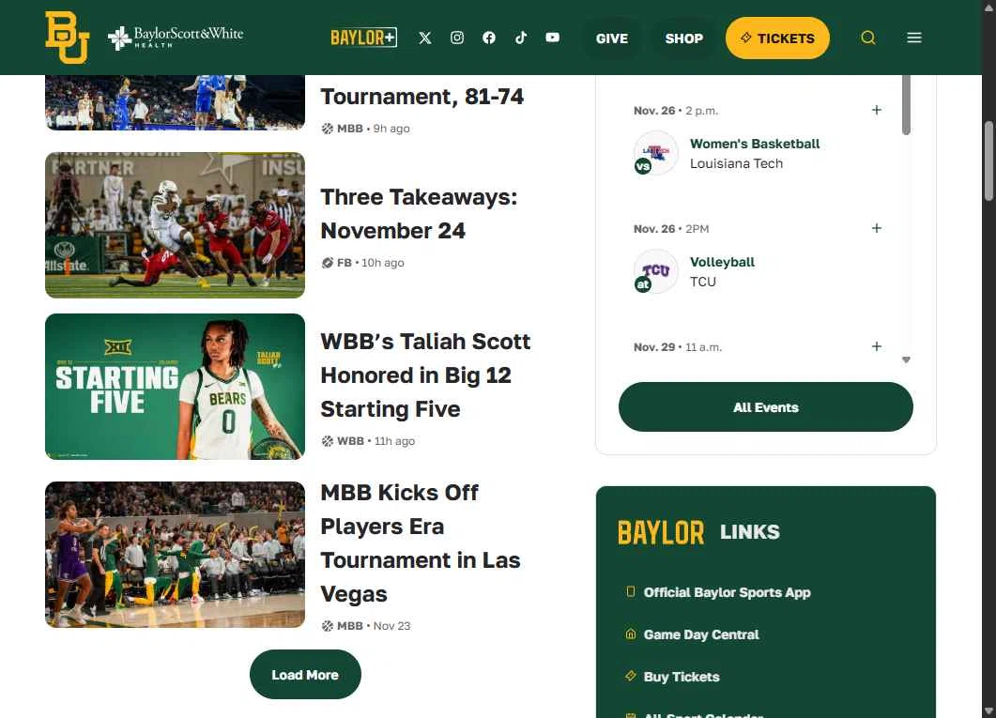996x718 pixels.
Task: Click the 'Louisiana Tech' opponent text
Action: pos(736,163)
